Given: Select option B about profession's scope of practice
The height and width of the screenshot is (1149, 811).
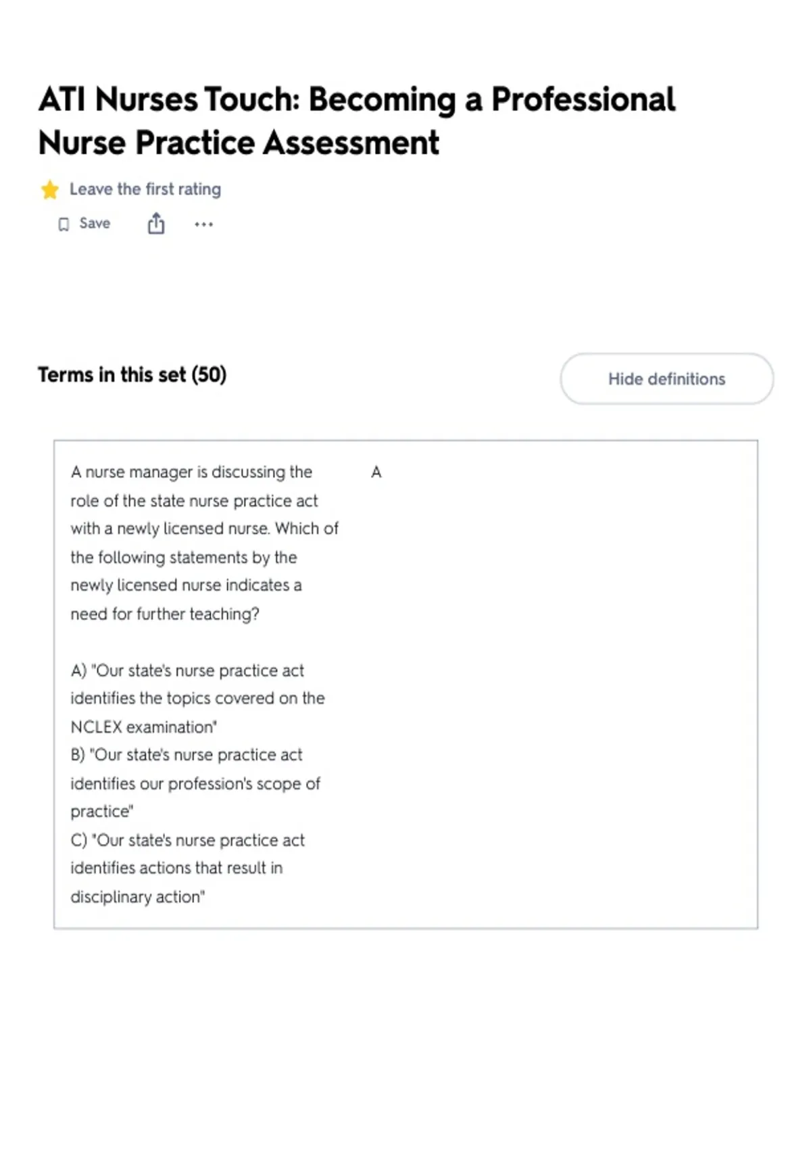Looking at the screenshot, I should [x=195, y=783].
